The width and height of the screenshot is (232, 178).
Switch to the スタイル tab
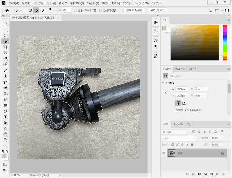193,69
